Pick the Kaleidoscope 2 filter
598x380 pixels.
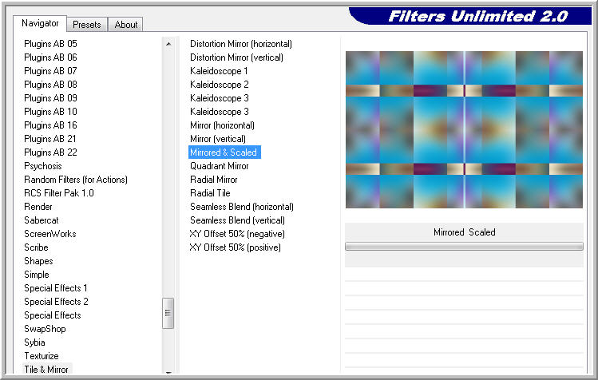pyautogui.click(x=220, y=85)
